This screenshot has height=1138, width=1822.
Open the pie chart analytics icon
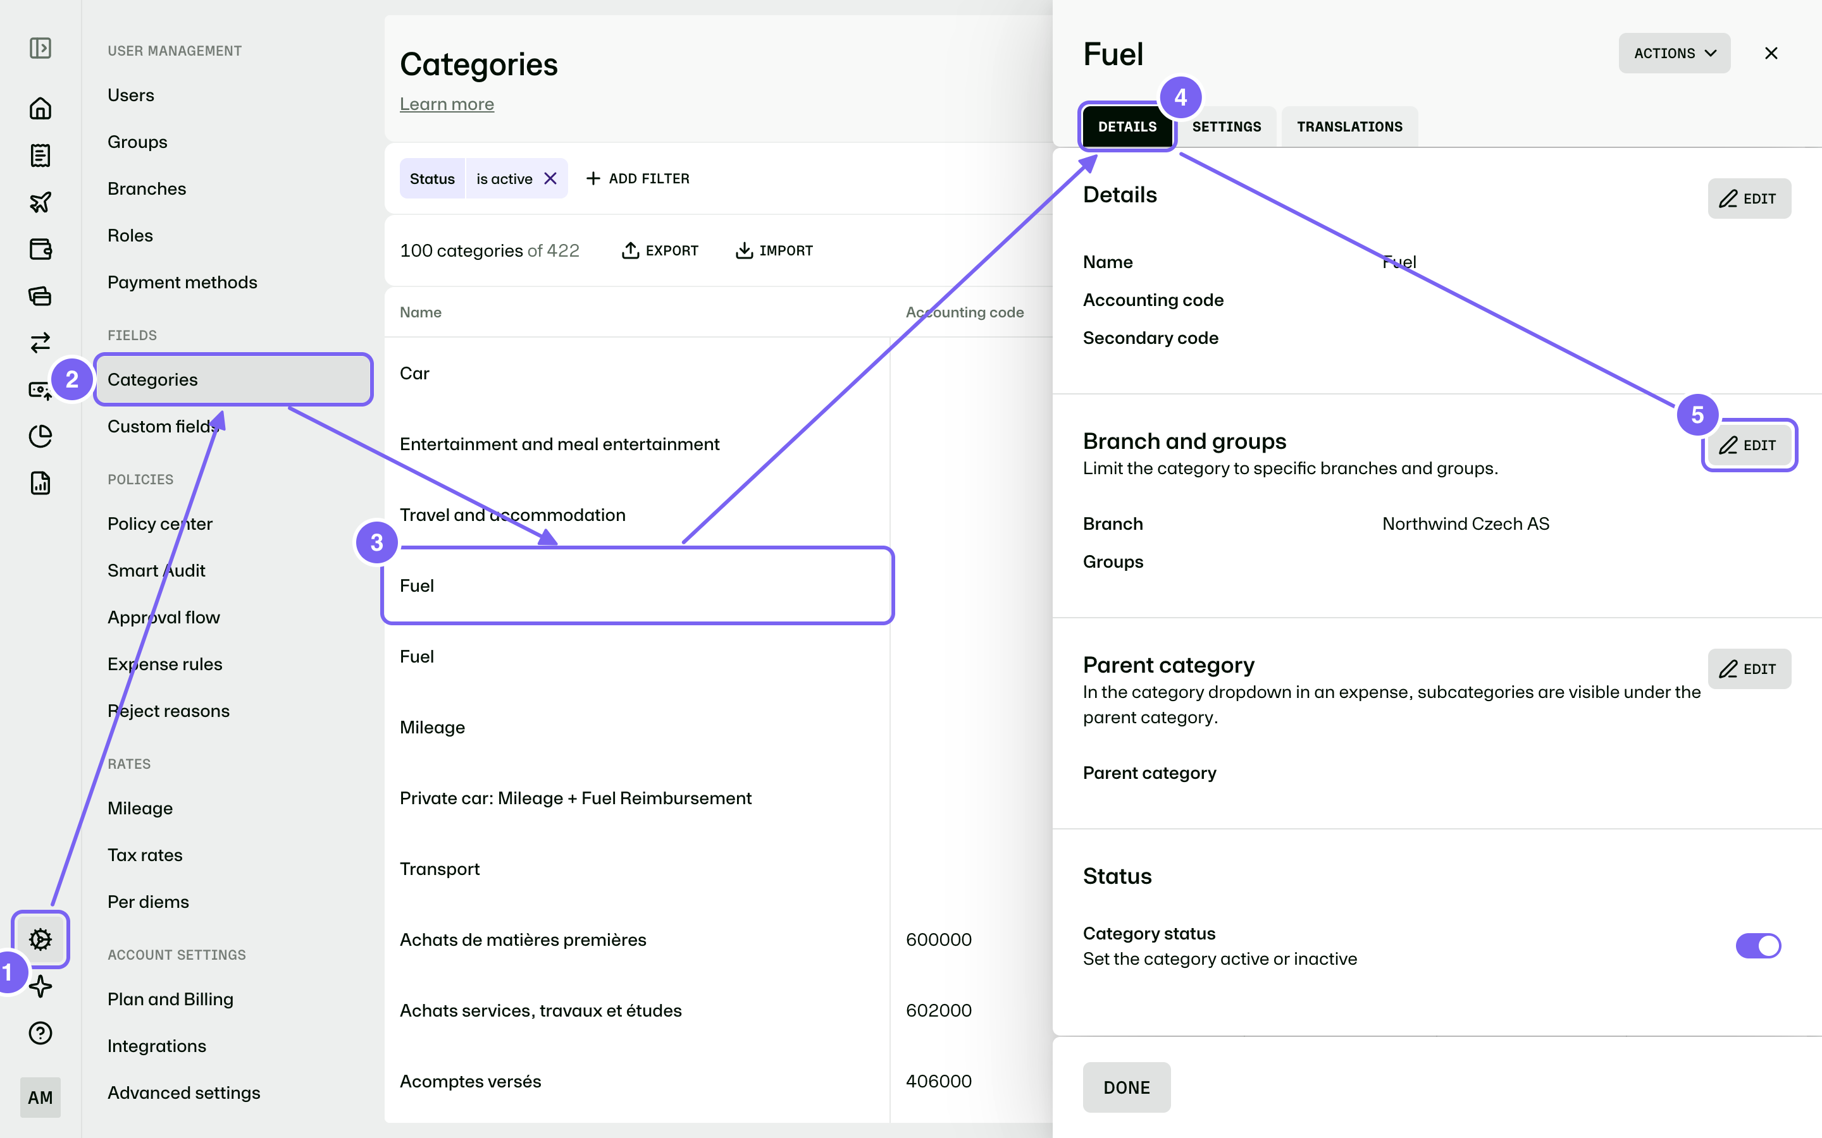click(x=40, y=436)
